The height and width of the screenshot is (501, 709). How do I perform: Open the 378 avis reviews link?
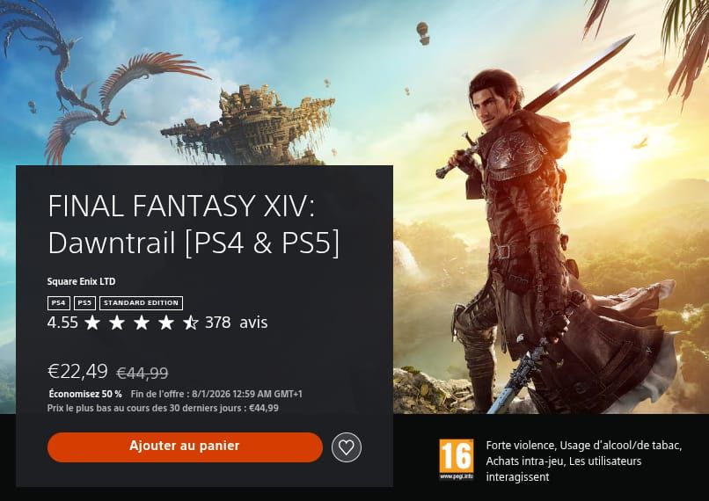coord(236,323)
